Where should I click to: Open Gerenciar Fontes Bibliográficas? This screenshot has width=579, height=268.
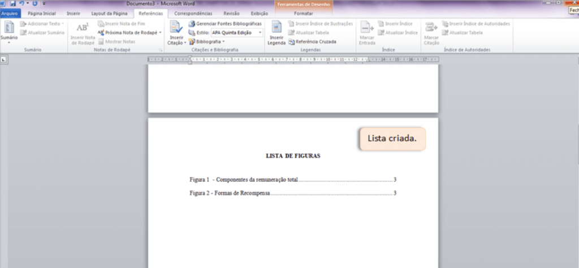click(x=225, y=24)
